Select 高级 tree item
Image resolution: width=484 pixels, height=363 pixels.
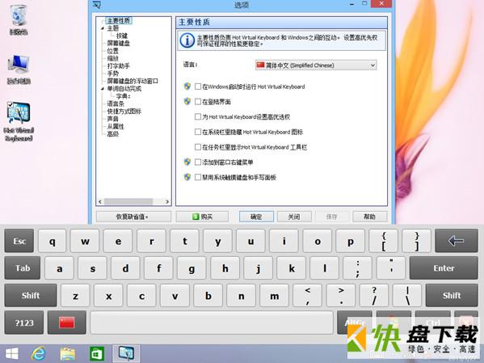(112, 134)
